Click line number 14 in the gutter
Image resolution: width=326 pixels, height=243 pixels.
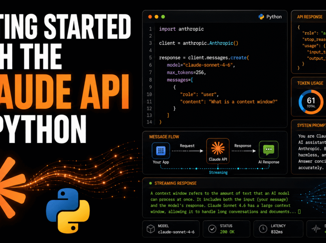[x=149, y=122]
